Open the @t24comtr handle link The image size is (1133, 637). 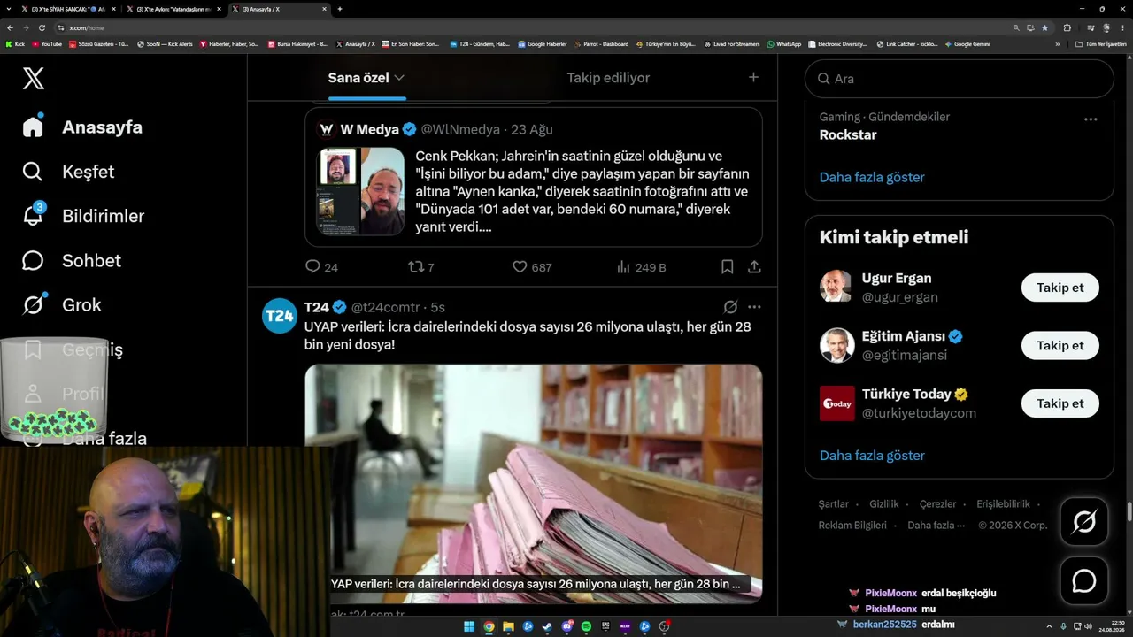tap(386, 307)
